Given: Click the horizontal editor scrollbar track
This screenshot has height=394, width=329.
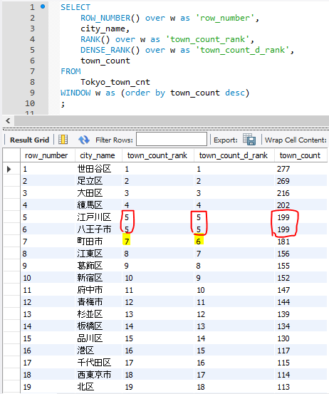Looking at the screenshot, I should [172, 121].
